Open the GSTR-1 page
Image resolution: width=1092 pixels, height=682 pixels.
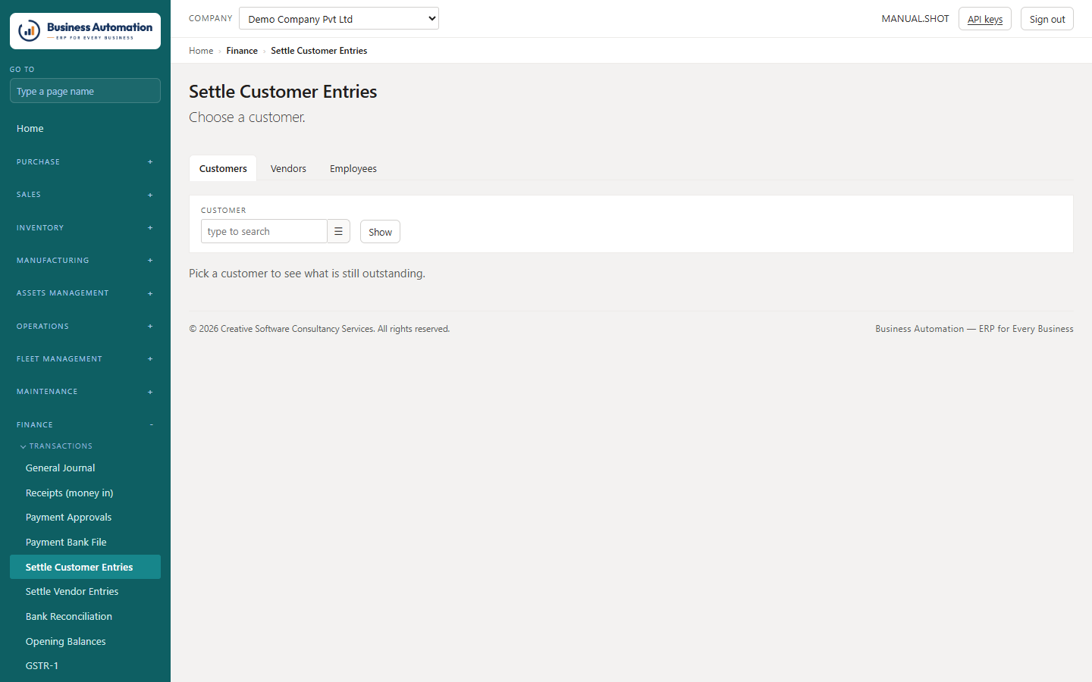click(85, 666)
